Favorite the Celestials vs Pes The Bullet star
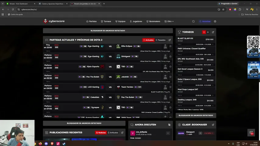 pyautogui.click(x=170, y=97)
